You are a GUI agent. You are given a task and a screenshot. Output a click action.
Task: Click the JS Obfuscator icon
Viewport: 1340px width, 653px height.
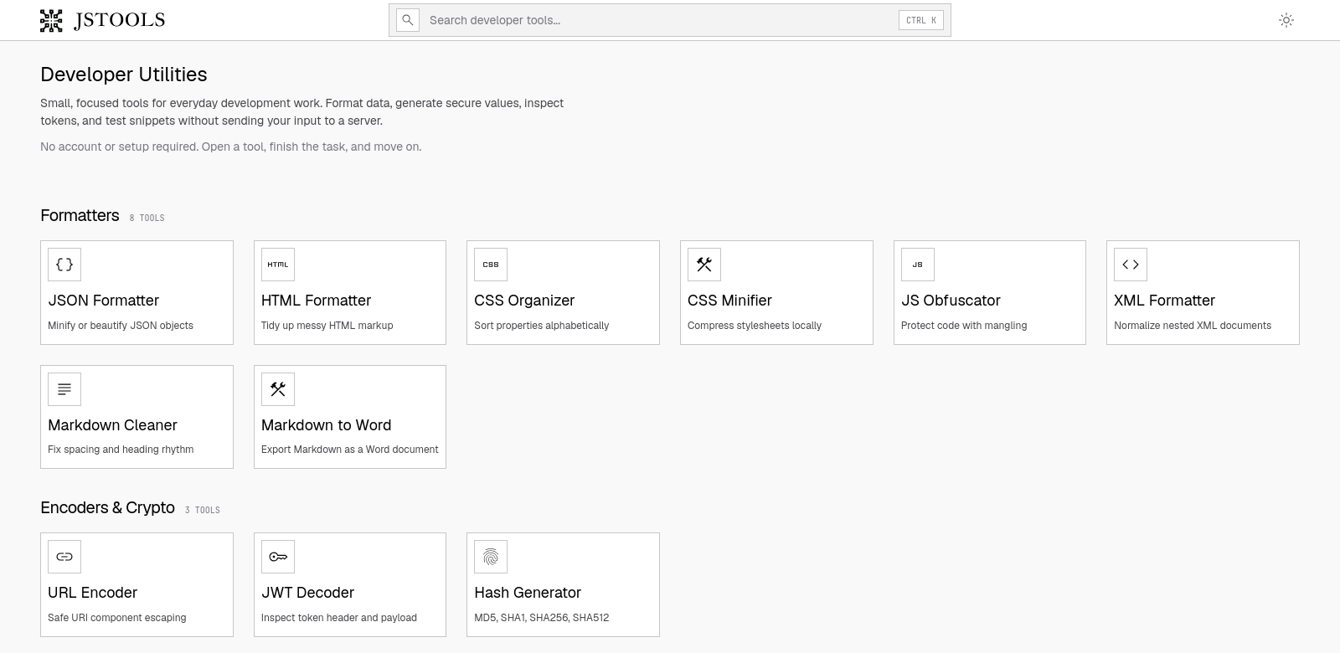click(x=918, y=265)
